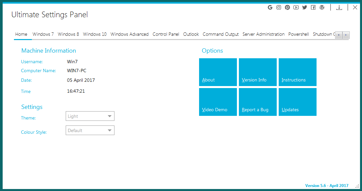Open the Google icon link
This screenshot has height=191, width=362.
270,8
